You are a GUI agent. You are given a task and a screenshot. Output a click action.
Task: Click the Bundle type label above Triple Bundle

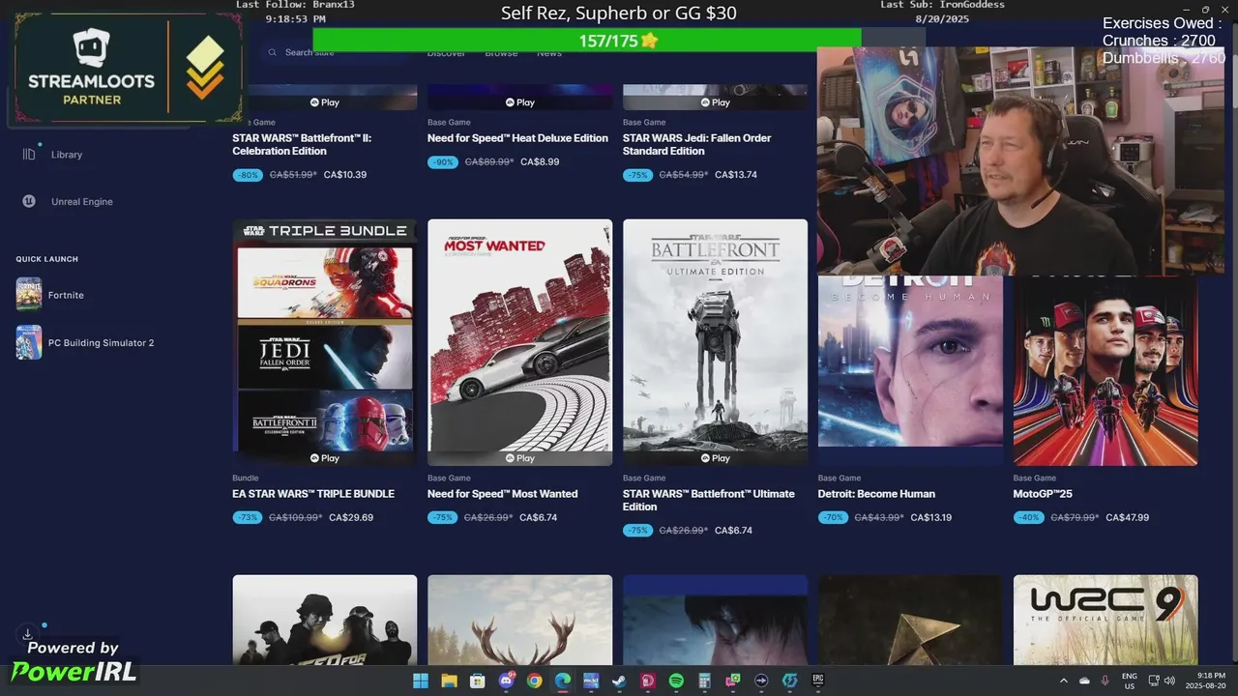246,478
